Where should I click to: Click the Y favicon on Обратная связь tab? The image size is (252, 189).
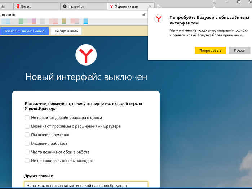[x=111, y=6]
